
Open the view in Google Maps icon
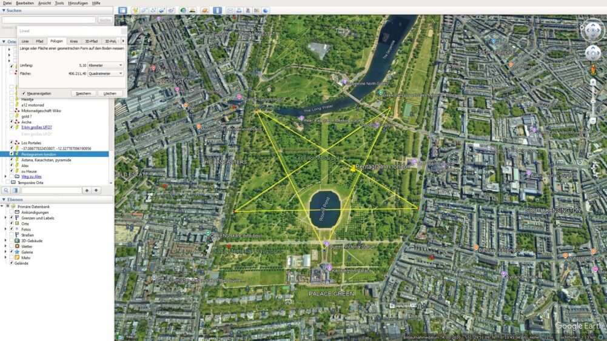pos(257,10)
